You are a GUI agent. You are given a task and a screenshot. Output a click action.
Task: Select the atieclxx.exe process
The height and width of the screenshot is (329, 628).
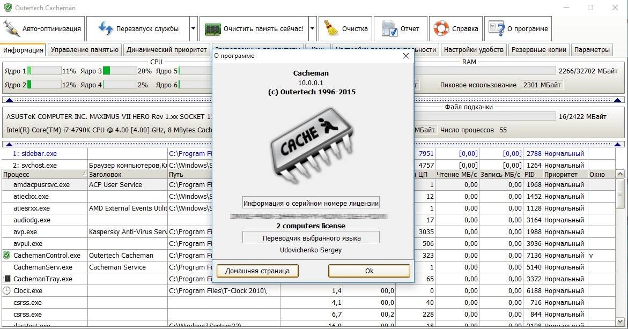(31, 197)
